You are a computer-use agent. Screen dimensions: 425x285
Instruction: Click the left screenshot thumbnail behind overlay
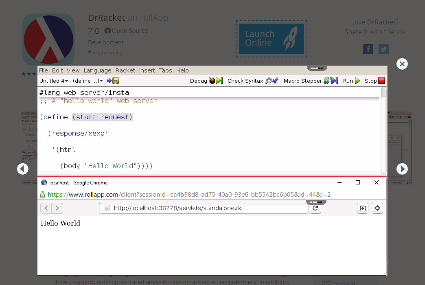(x=29, y=148)
